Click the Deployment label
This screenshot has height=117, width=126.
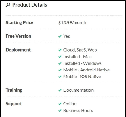[18, 50]
